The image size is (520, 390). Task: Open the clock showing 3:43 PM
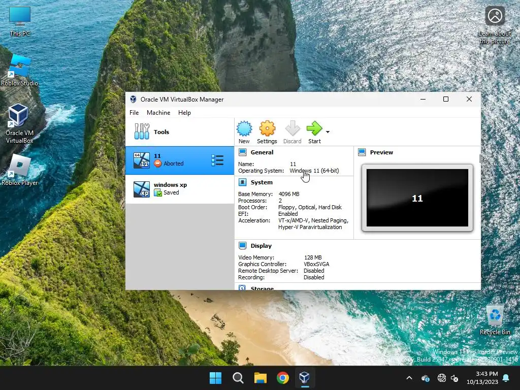482,378
